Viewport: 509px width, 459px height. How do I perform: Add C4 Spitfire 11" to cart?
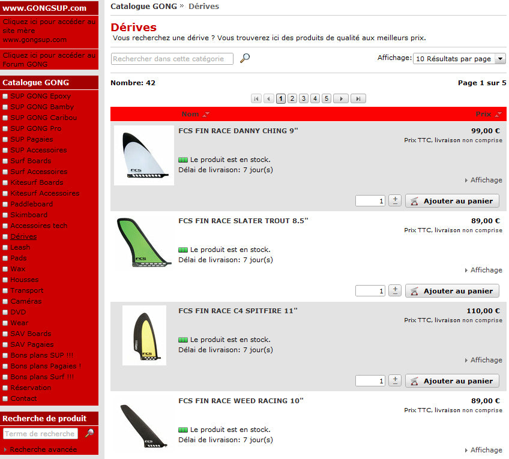coord(452,381)
